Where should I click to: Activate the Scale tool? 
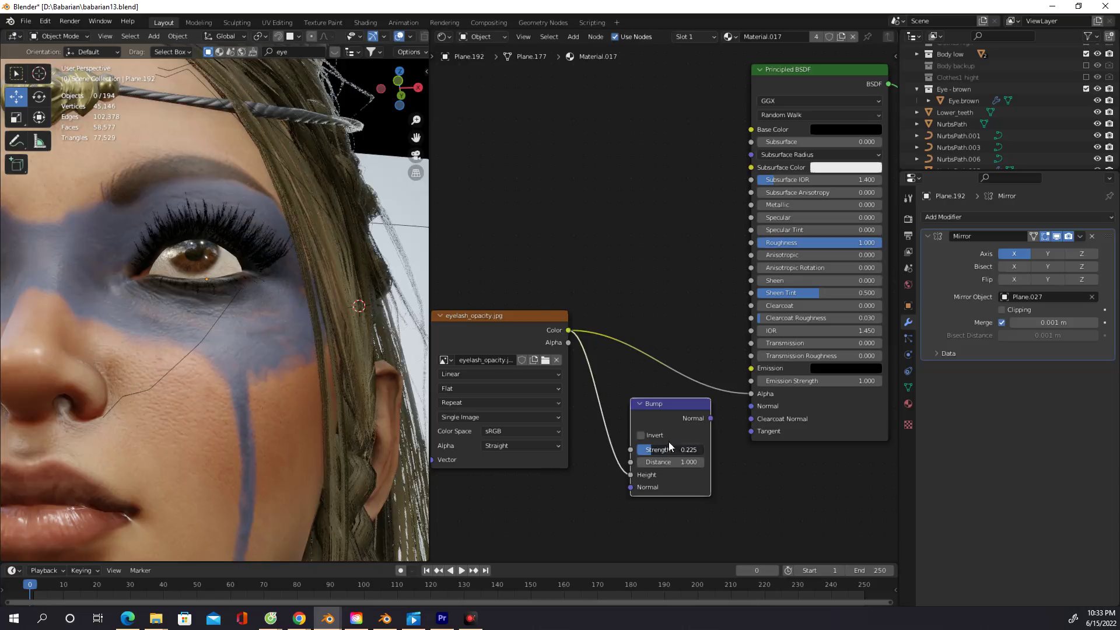tap(16, 117)
